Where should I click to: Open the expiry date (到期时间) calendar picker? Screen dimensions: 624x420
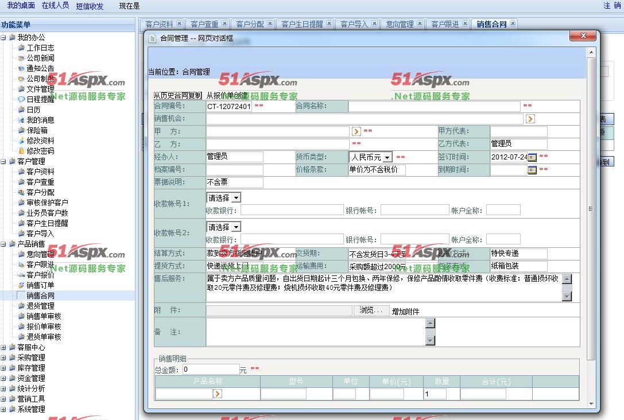(532, 170)
